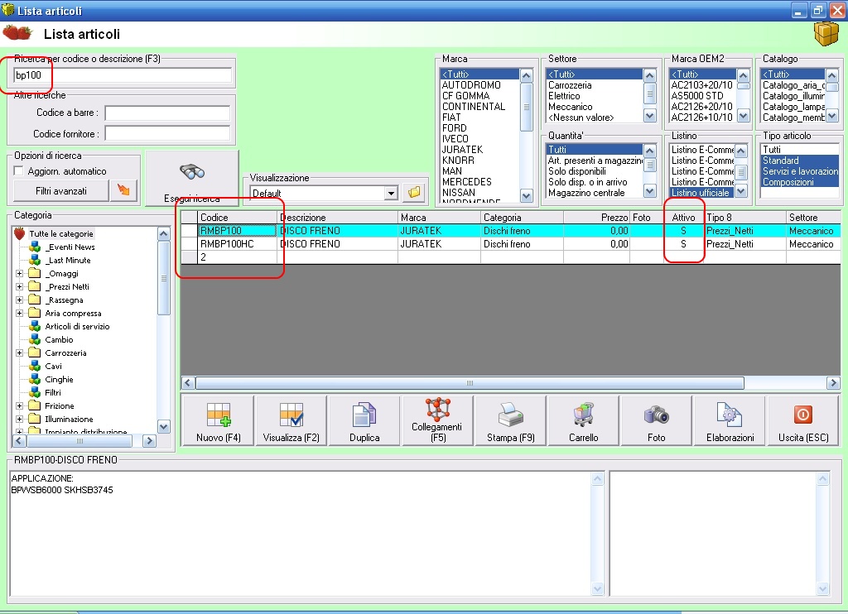Click the Categoria tree scroll up arrow
This screenshot has height=614, width=848.
164,233
